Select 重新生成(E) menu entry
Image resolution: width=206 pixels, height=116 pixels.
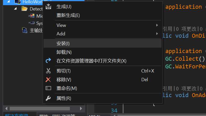(102, 15)
